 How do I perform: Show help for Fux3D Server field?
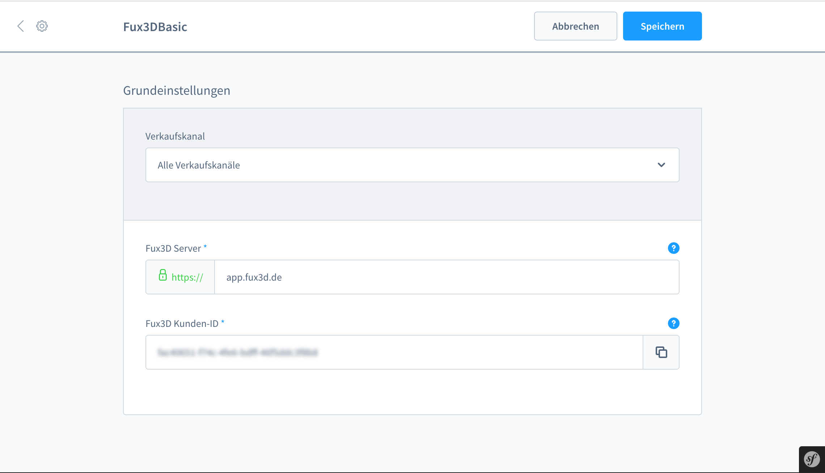(673, 248)
